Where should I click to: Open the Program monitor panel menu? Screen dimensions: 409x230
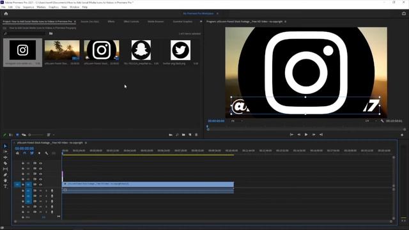(286, 22)
